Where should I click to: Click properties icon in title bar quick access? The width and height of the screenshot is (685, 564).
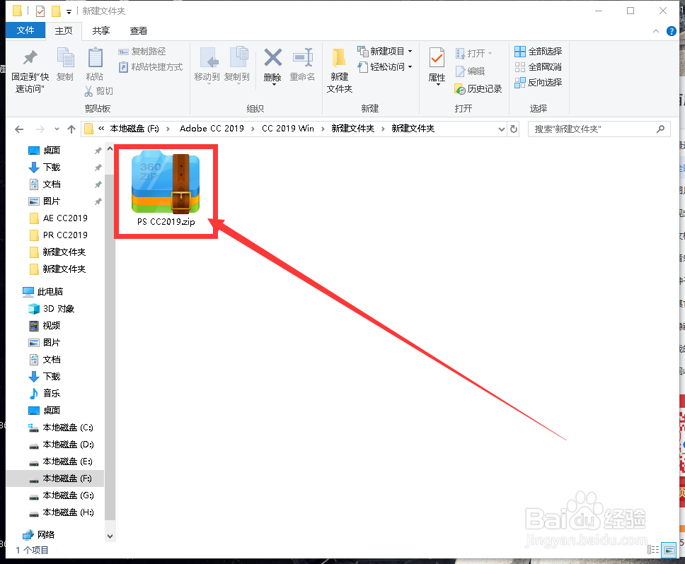40,11
